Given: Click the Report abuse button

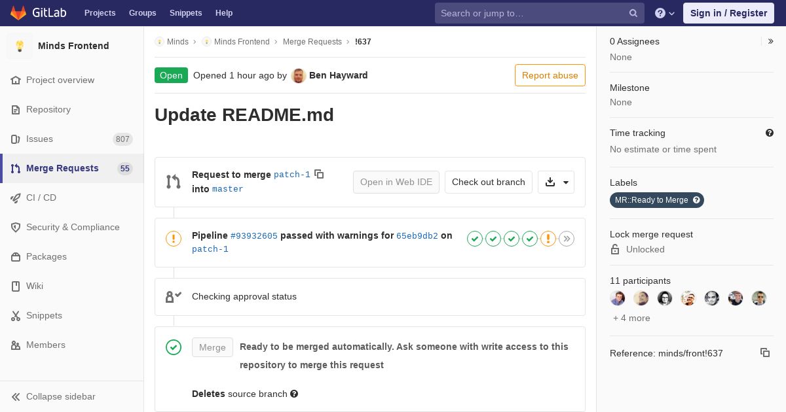Looking at the screenshot, I should (550, 75).
